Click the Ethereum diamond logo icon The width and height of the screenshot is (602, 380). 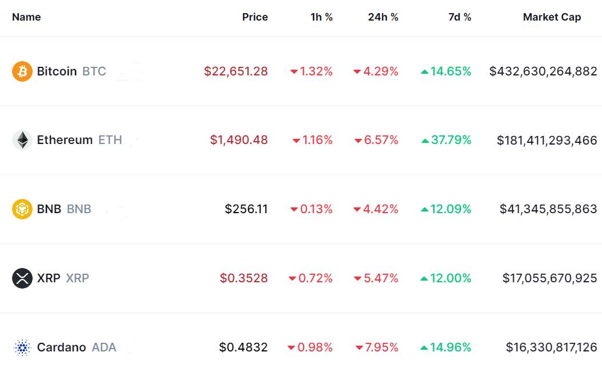click(x=22, y=140)
